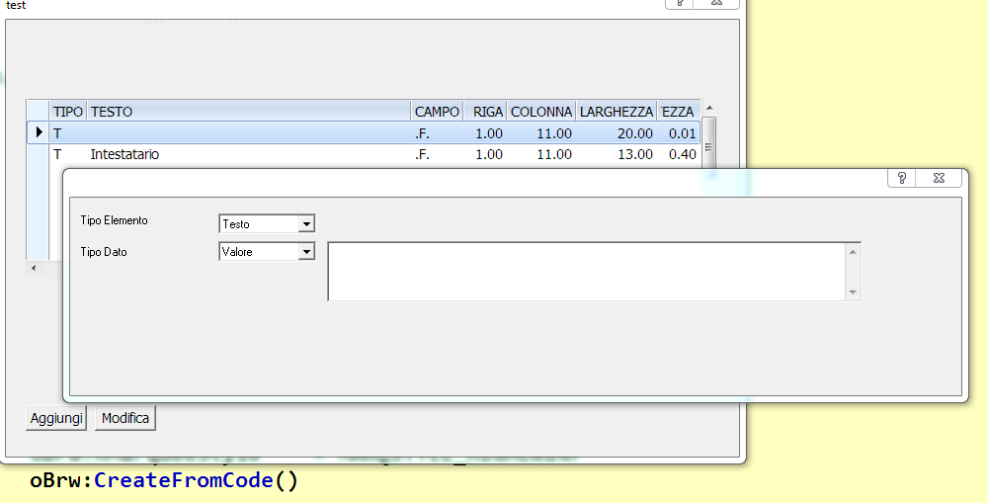Click inside the large multiline text box
Screen dimensions: 988x503
click(x=587, y=271)
